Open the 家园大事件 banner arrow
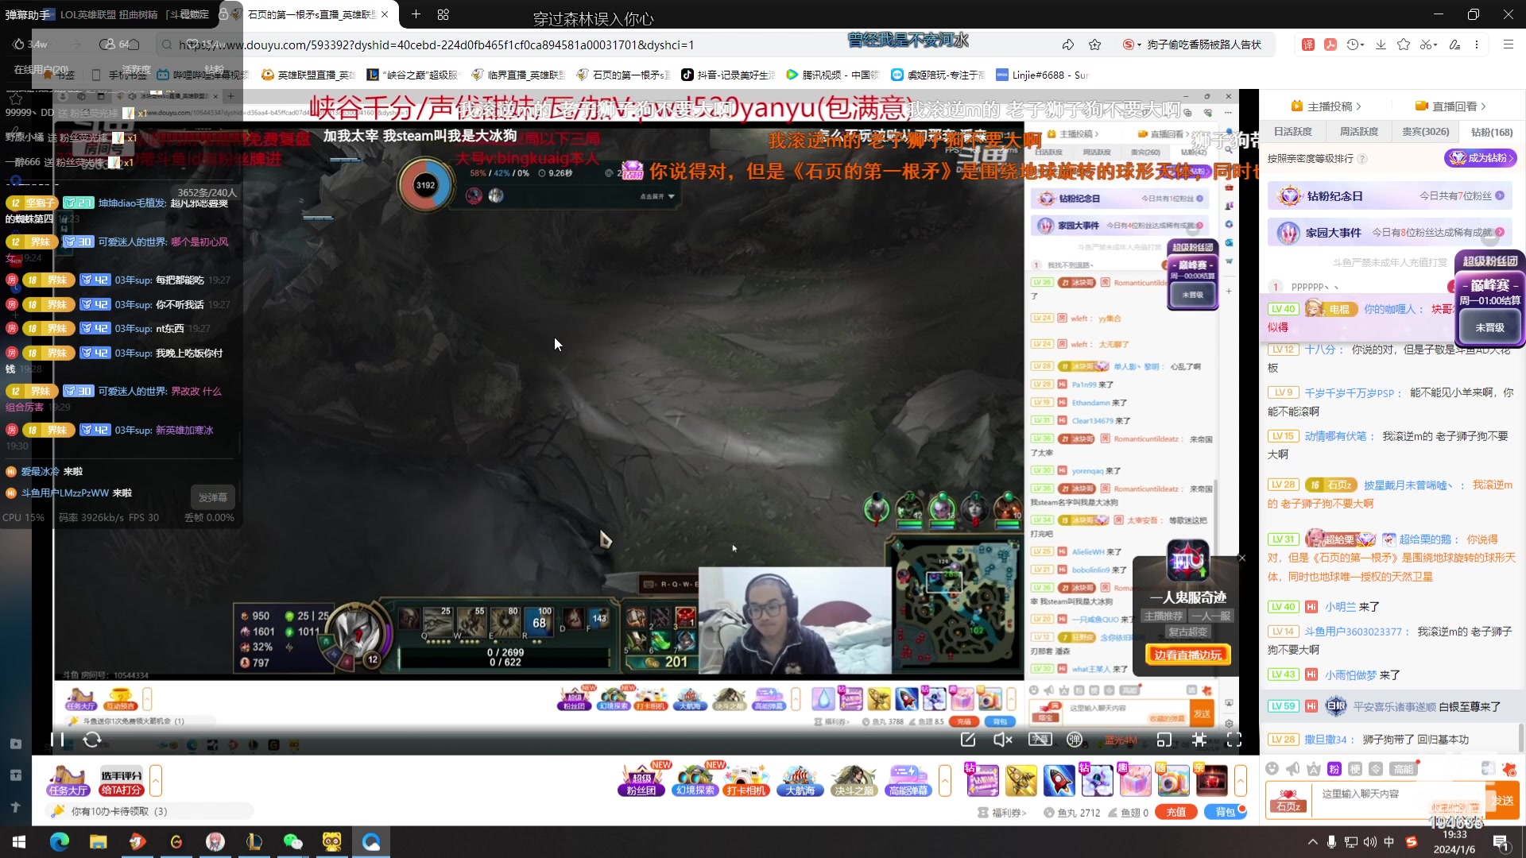The height and width of the screenshot is (858, 1526). 1499,233
